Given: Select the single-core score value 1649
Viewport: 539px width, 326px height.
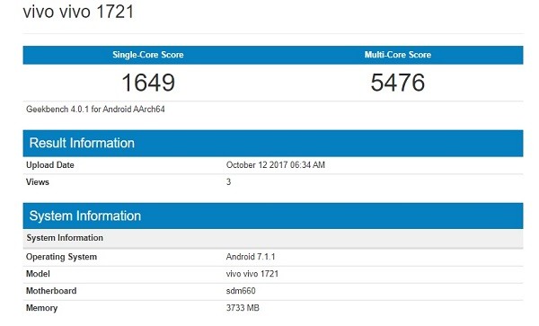Looking at the screenshot, I should [148, 83].
